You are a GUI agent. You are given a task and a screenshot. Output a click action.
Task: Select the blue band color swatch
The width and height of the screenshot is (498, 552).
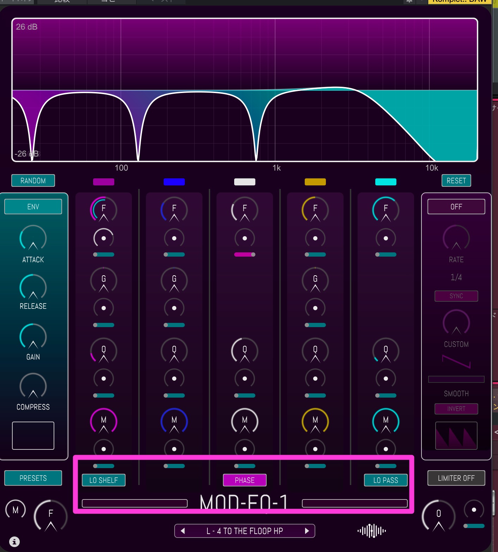click(x=174, y=182)
